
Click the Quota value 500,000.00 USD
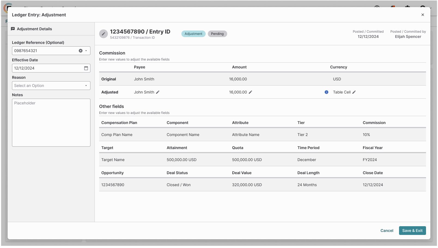[247, 160]
